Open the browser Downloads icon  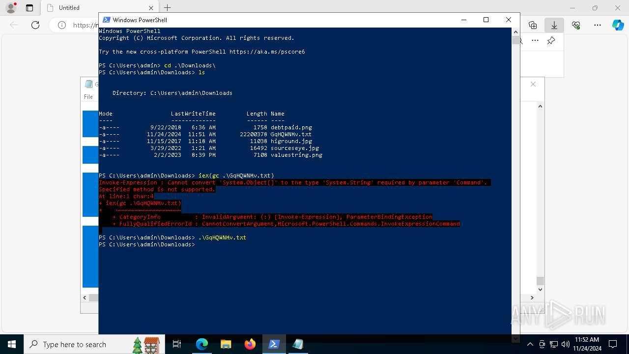click(554, 25)
